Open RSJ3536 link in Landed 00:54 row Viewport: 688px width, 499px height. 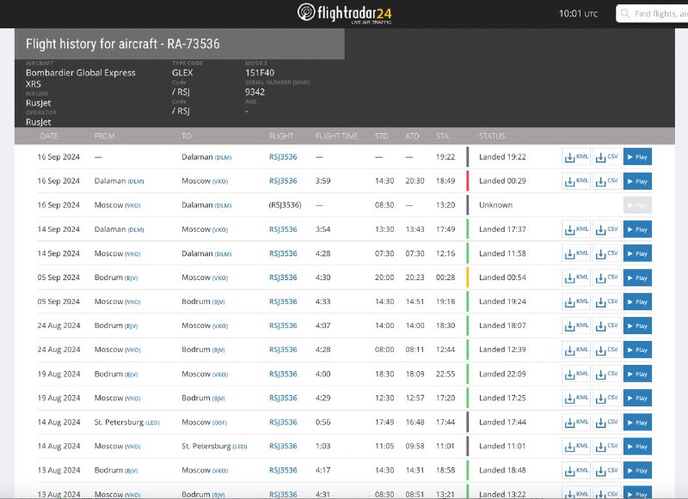pos(283,277)
